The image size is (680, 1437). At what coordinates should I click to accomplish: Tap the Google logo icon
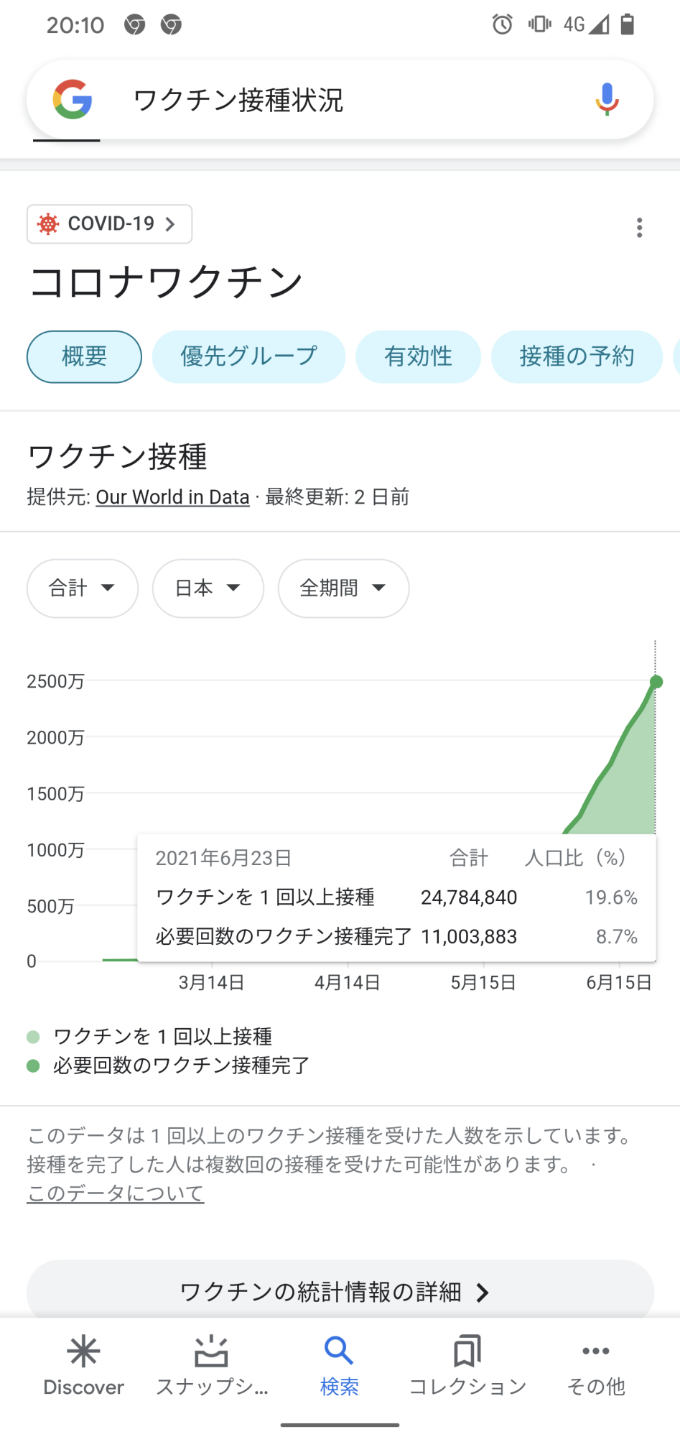pyautogui.click(x=73, y=99)
